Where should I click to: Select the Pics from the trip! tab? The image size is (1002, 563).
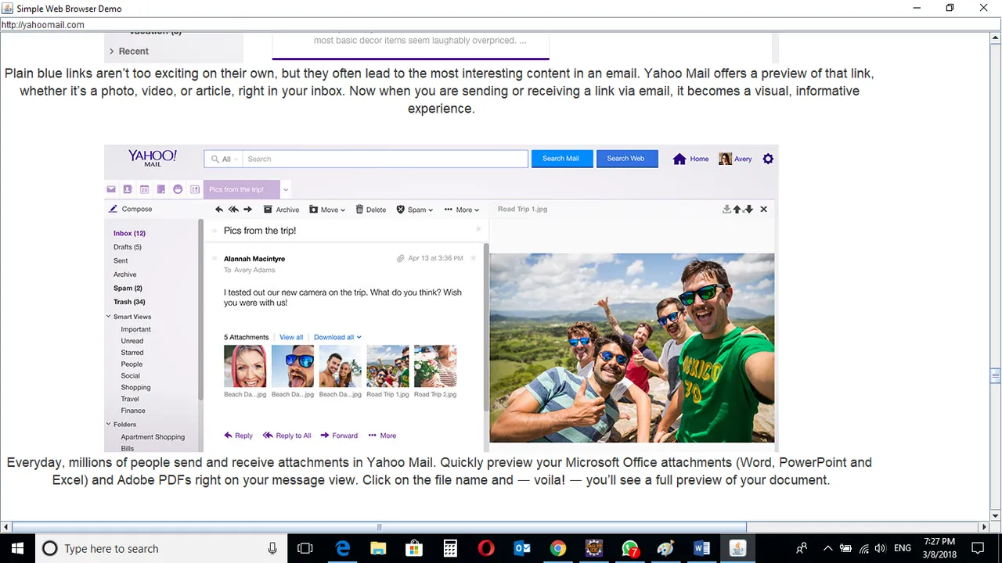(241, 189)
